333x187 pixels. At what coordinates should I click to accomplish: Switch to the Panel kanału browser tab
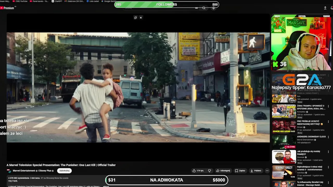point(39,1)
